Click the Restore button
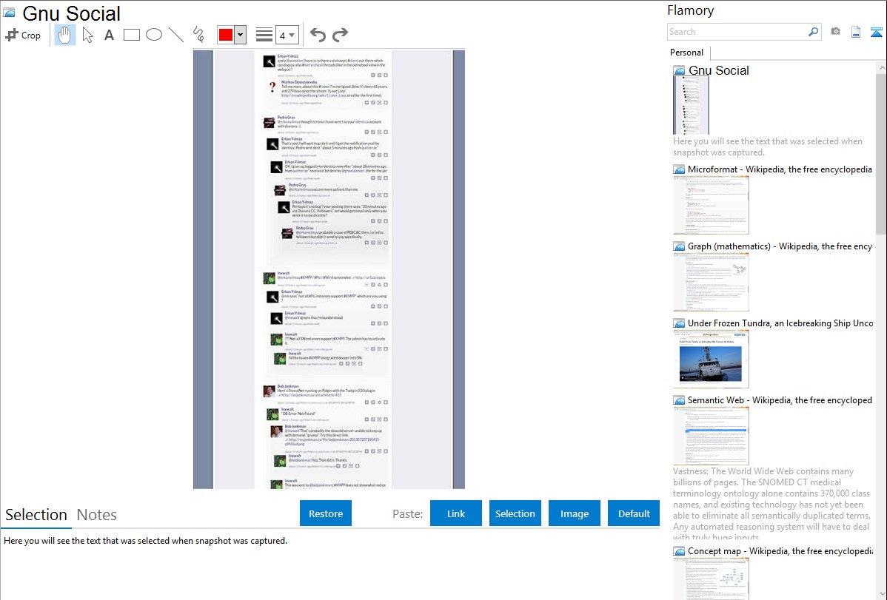887x600 pixels. point(326,513)
